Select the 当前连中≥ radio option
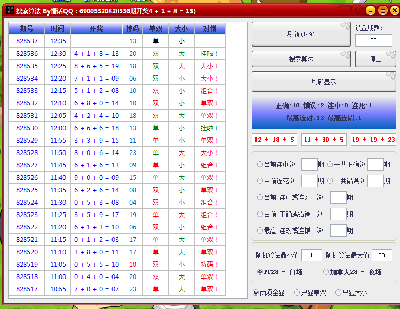 pos(260,165)
